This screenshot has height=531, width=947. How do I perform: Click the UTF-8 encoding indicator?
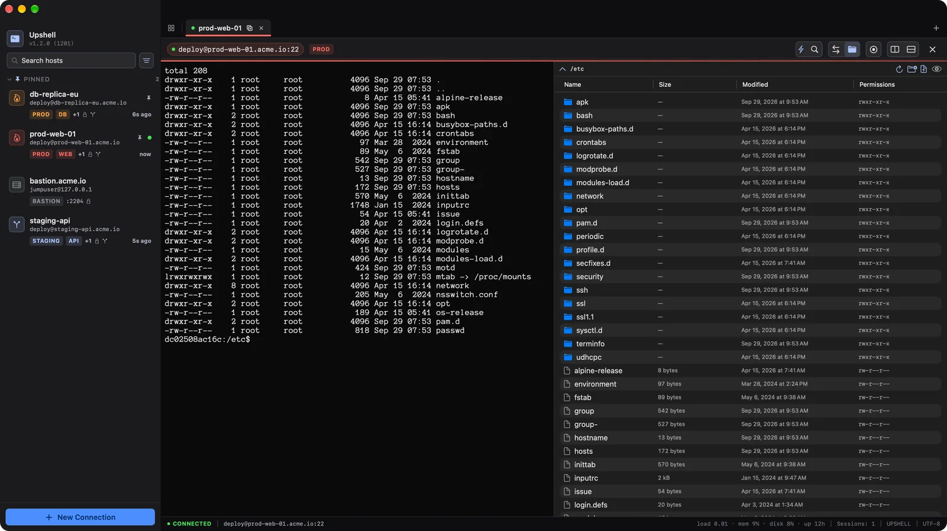coord(931,524)
